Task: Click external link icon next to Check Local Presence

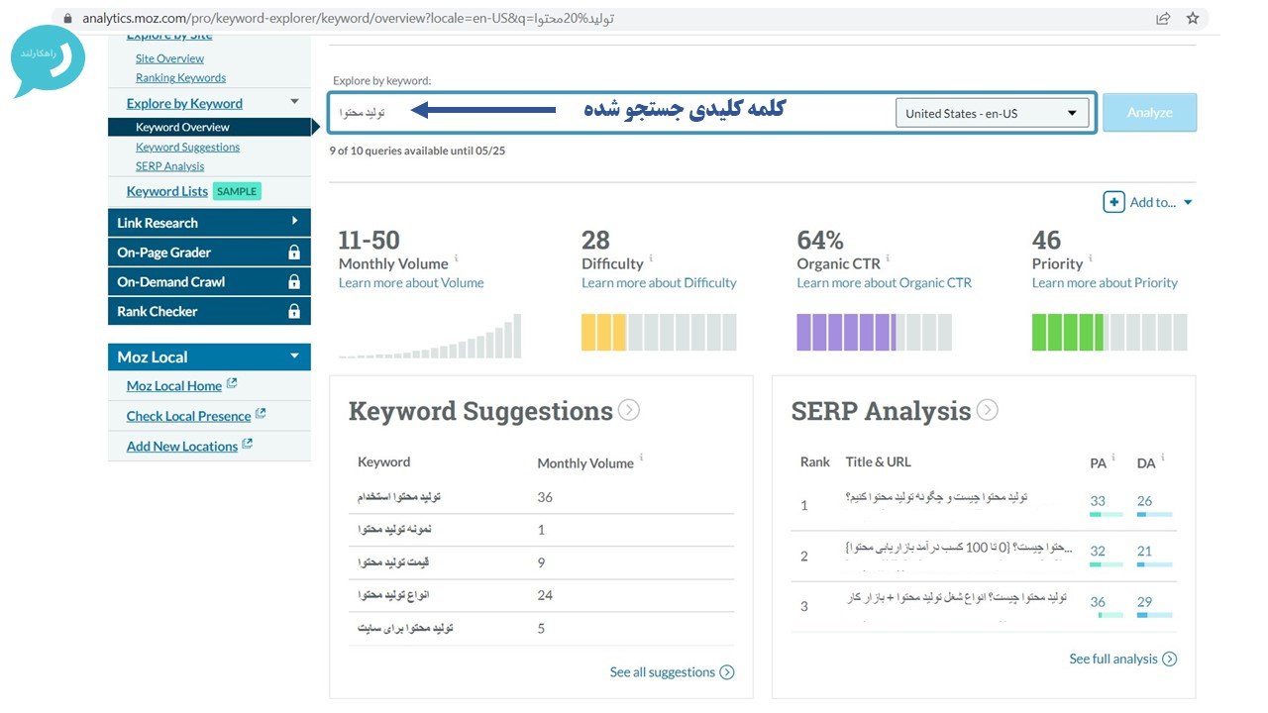Action: [x=261, y=414]
